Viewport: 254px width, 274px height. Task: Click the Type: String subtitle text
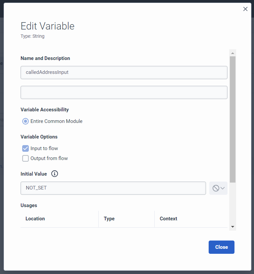32,36
